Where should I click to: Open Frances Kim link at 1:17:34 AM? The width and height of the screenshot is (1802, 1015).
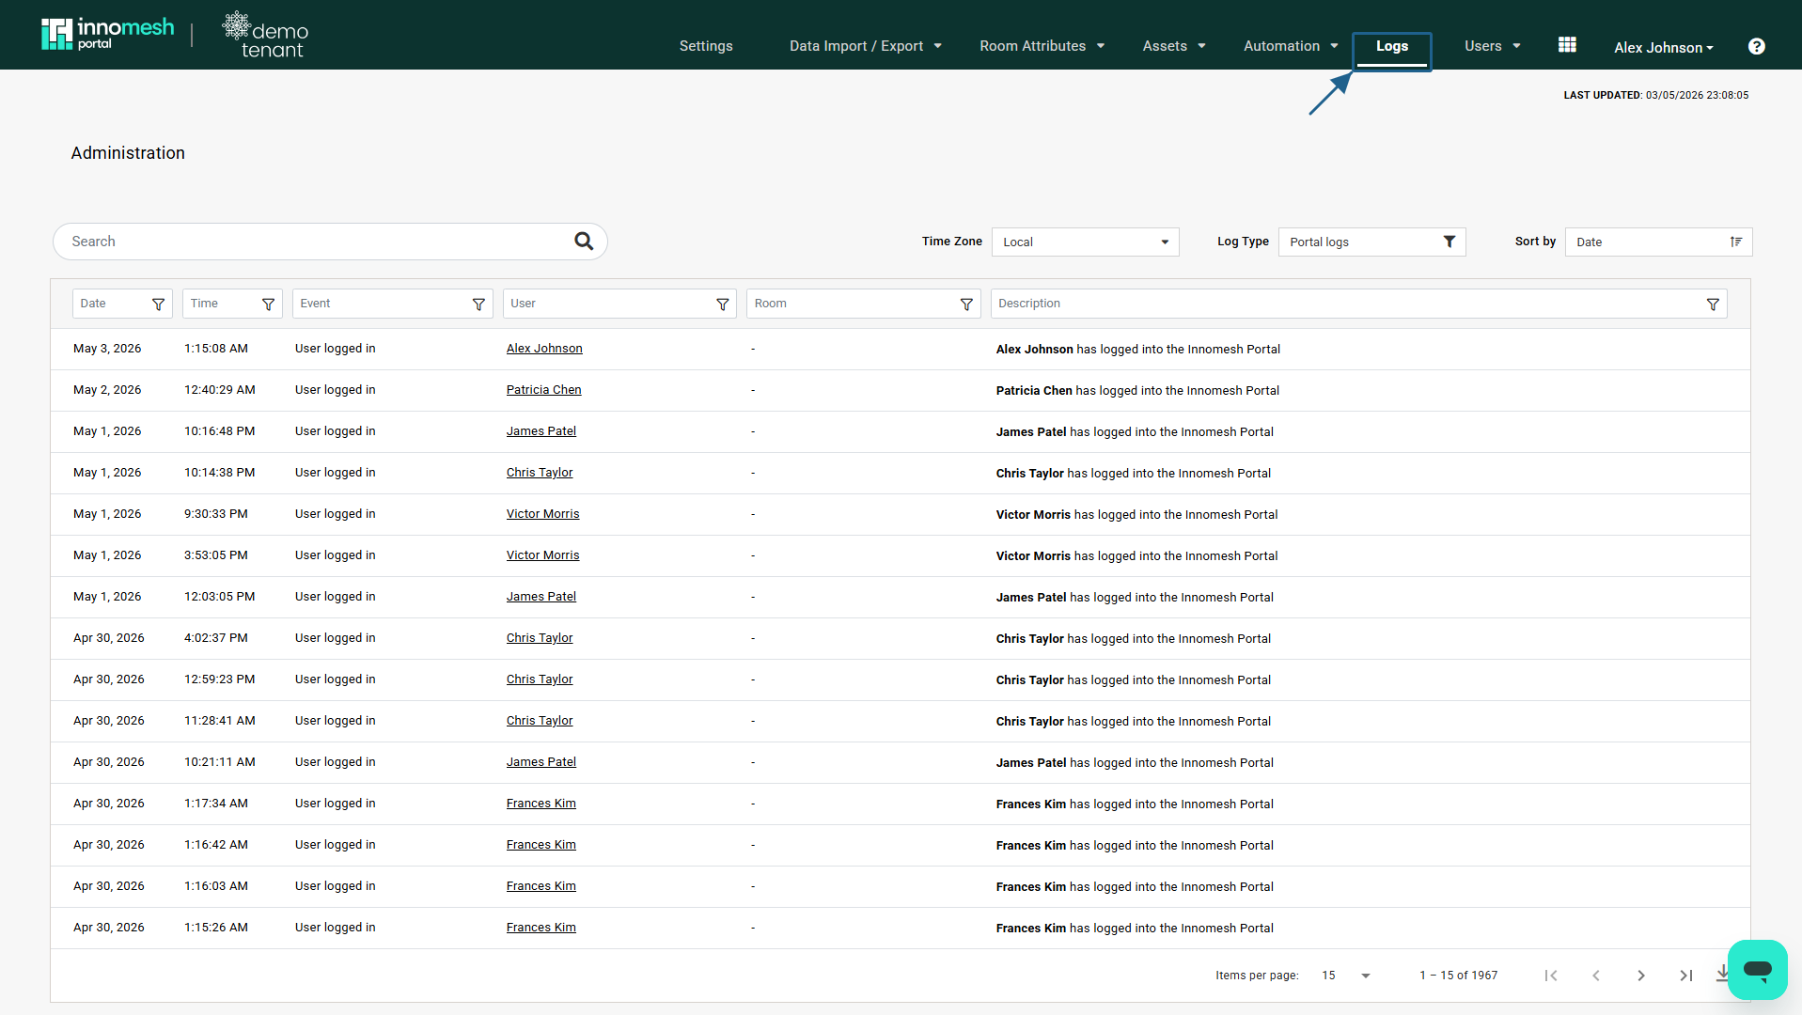point(541,804)
